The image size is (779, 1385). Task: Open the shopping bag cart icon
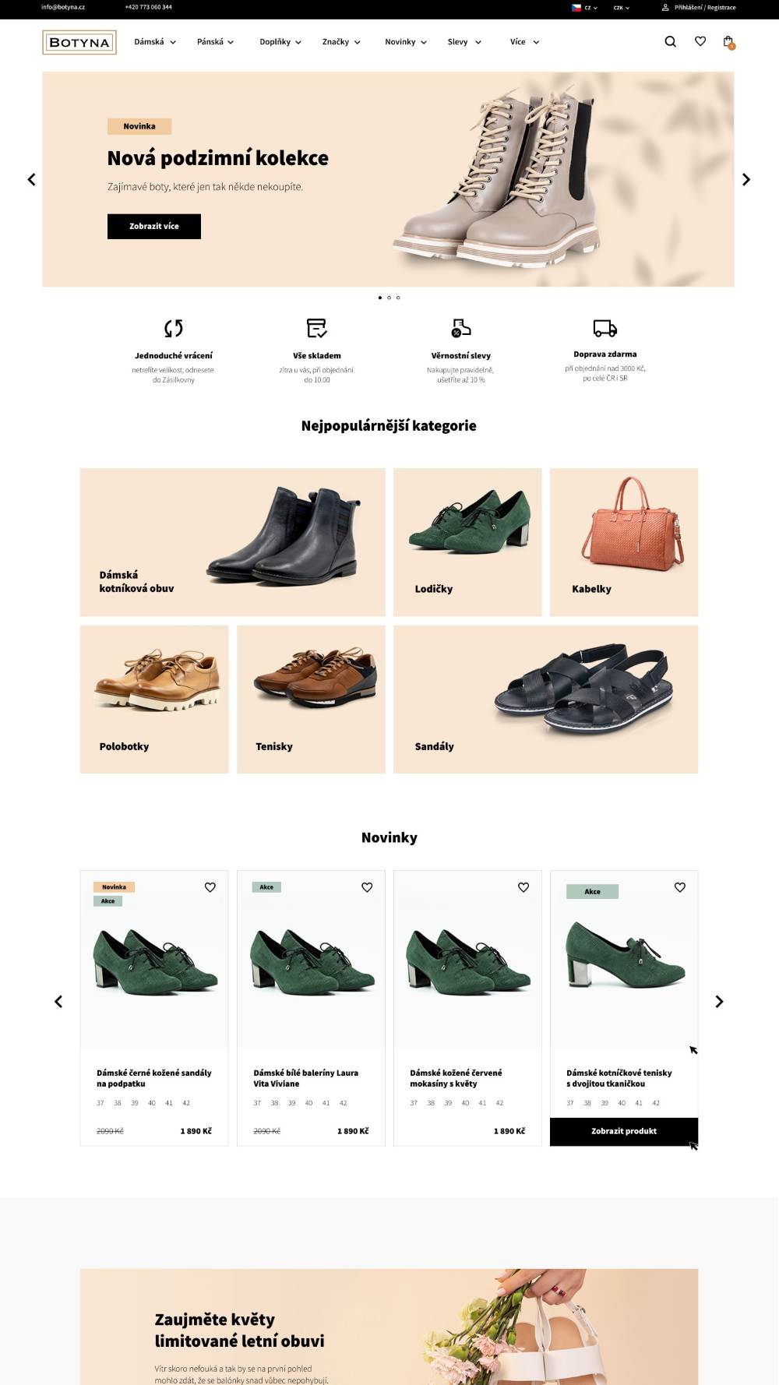[728, 42]
